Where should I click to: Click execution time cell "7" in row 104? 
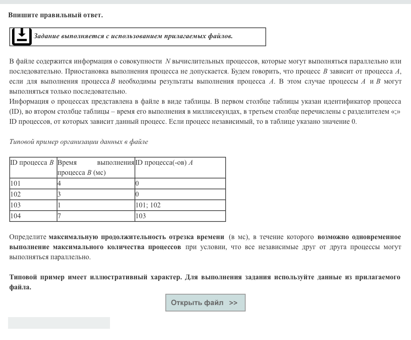[x=59, y=216]
